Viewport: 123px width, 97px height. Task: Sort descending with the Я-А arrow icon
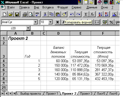107,14
